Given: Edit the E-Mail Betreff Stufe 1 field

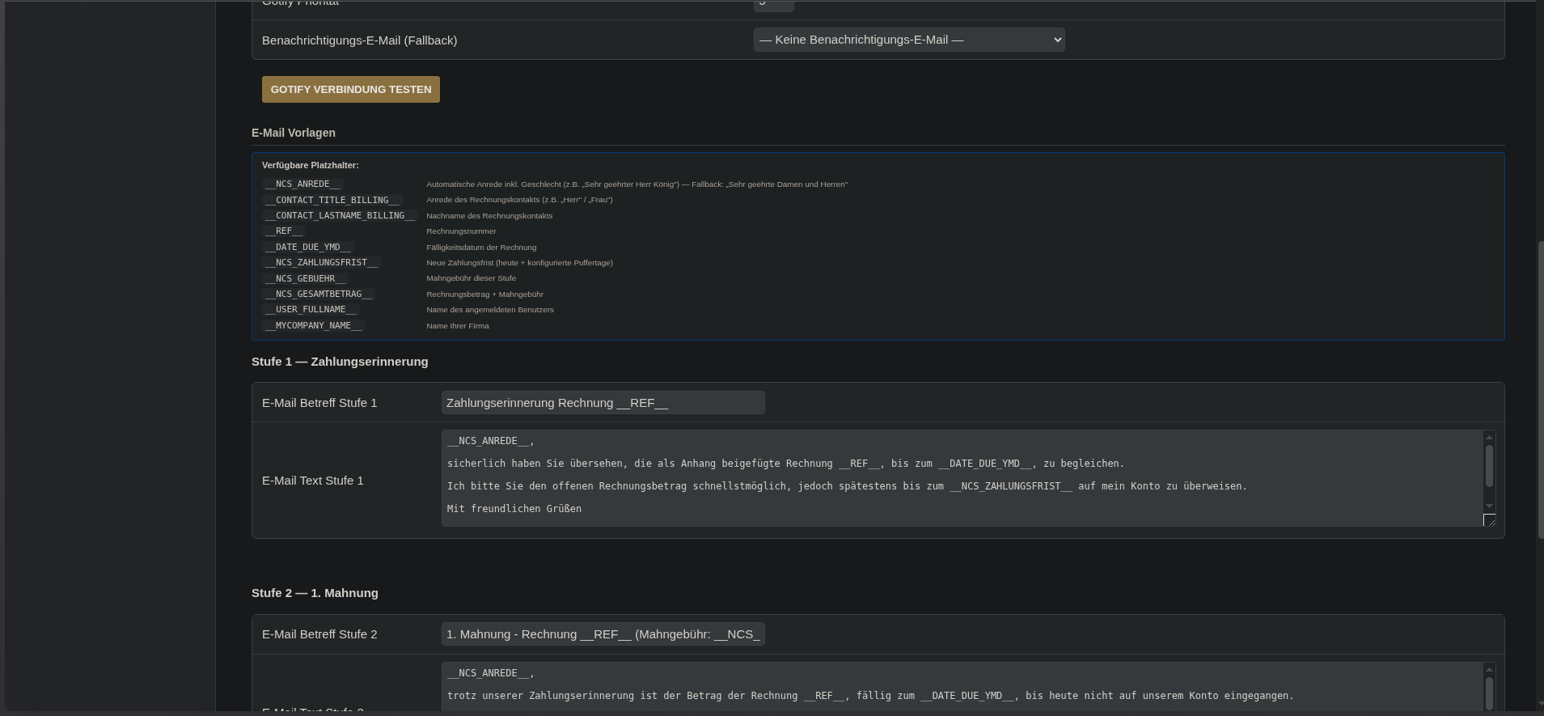Looking at the screenshot, I should 603,403.
